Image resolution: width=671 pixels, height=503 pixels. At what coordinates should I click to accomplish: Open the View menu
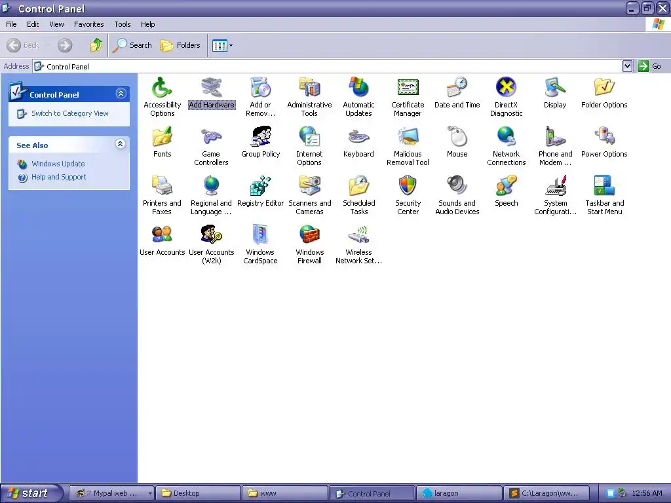click(56, 24)
